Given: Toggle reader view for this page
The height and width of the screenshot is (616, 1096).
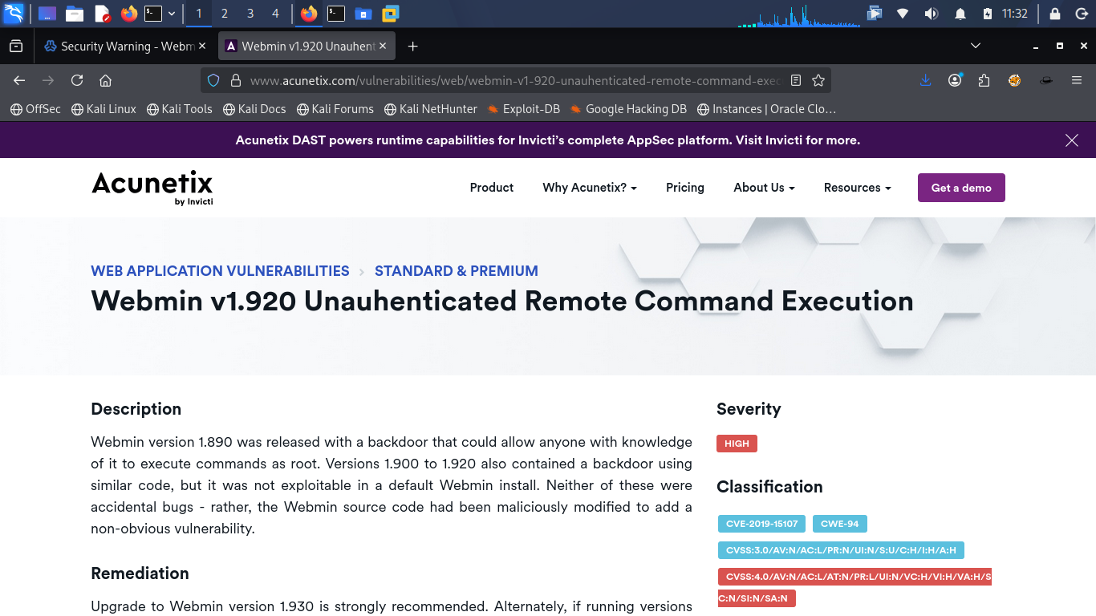Looking at the screenshot, I should pyautogui.click(x=796, y=80).
